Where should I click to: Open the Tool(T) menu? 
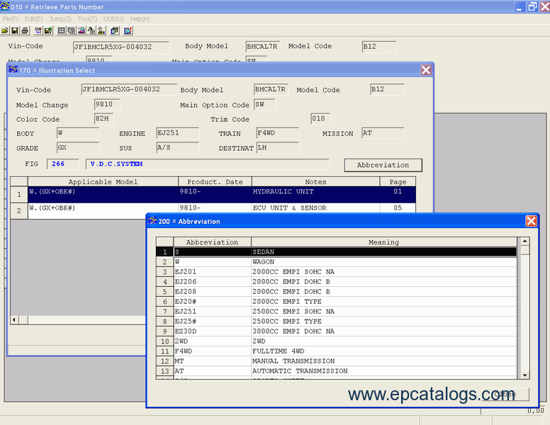pos(87,19)
